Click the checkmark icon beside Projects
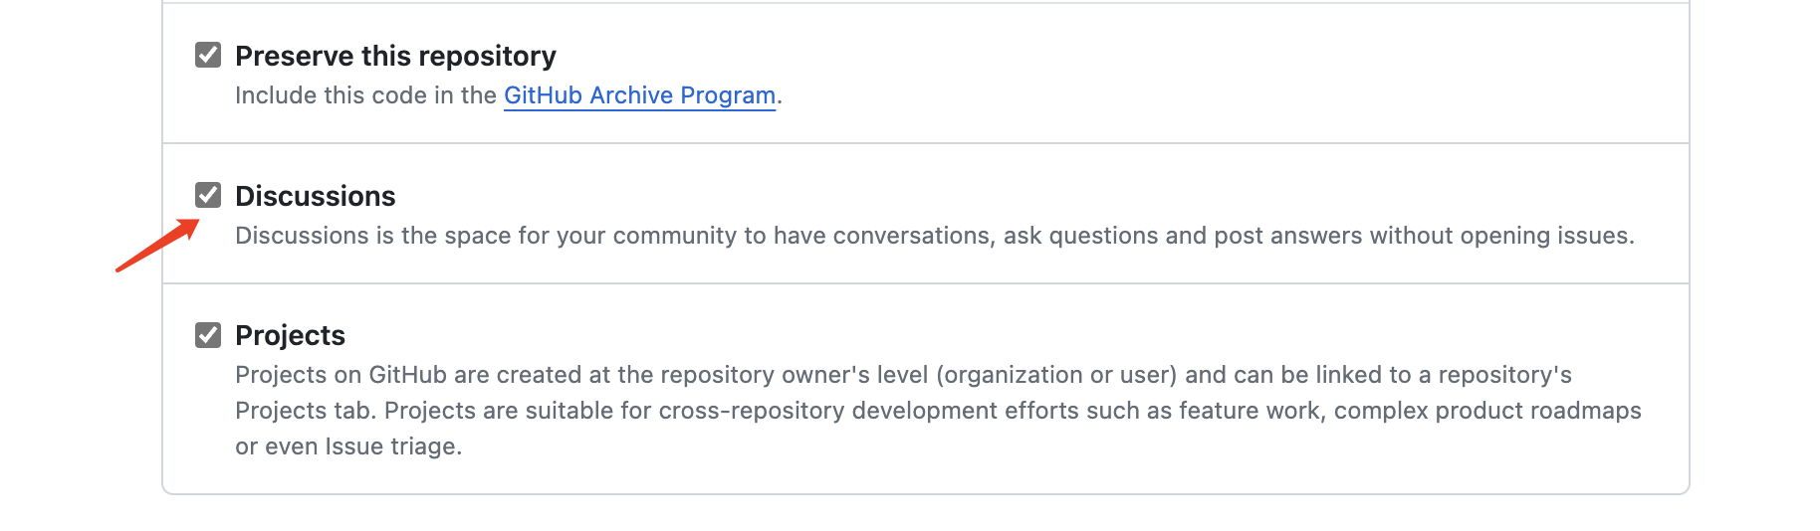1820x531 pixels. [x=208, y=335]
